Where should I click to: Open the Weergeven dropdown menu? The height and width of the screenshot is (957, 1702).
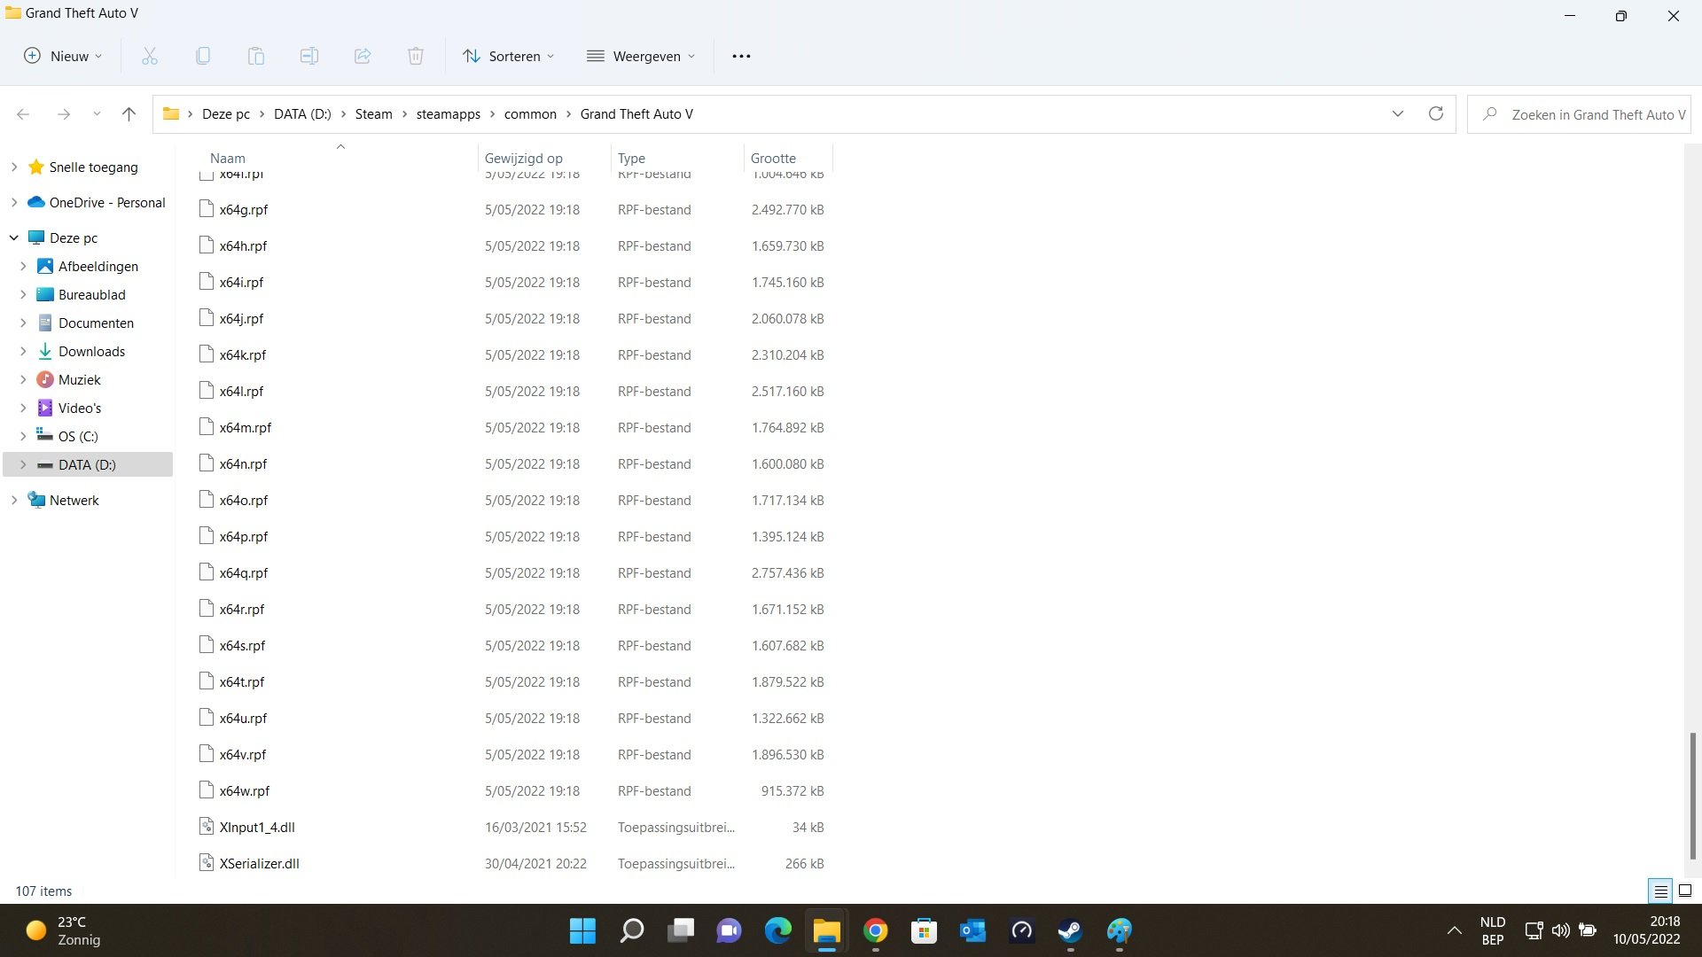pyautogui.click(x=641, y=56)
